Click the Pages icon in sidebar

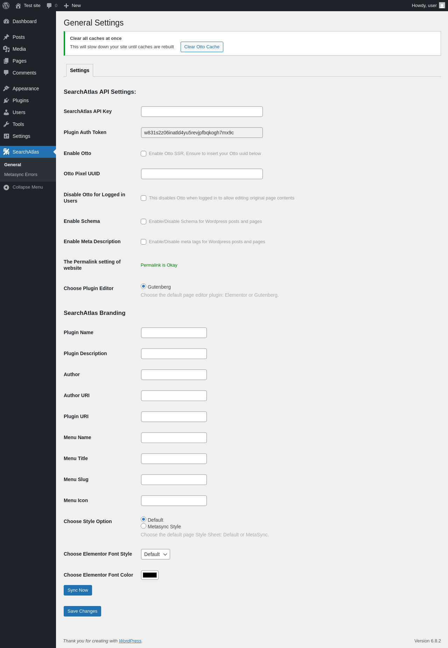click(x=6, y=61)
